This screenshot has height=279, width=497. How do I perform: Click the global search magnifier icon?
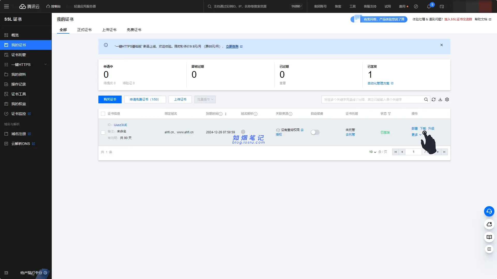pos(210,6)
